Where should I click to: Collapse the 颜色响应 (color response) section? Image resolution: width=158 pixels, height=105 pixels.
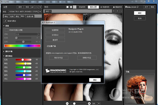[x=4, y=56]
